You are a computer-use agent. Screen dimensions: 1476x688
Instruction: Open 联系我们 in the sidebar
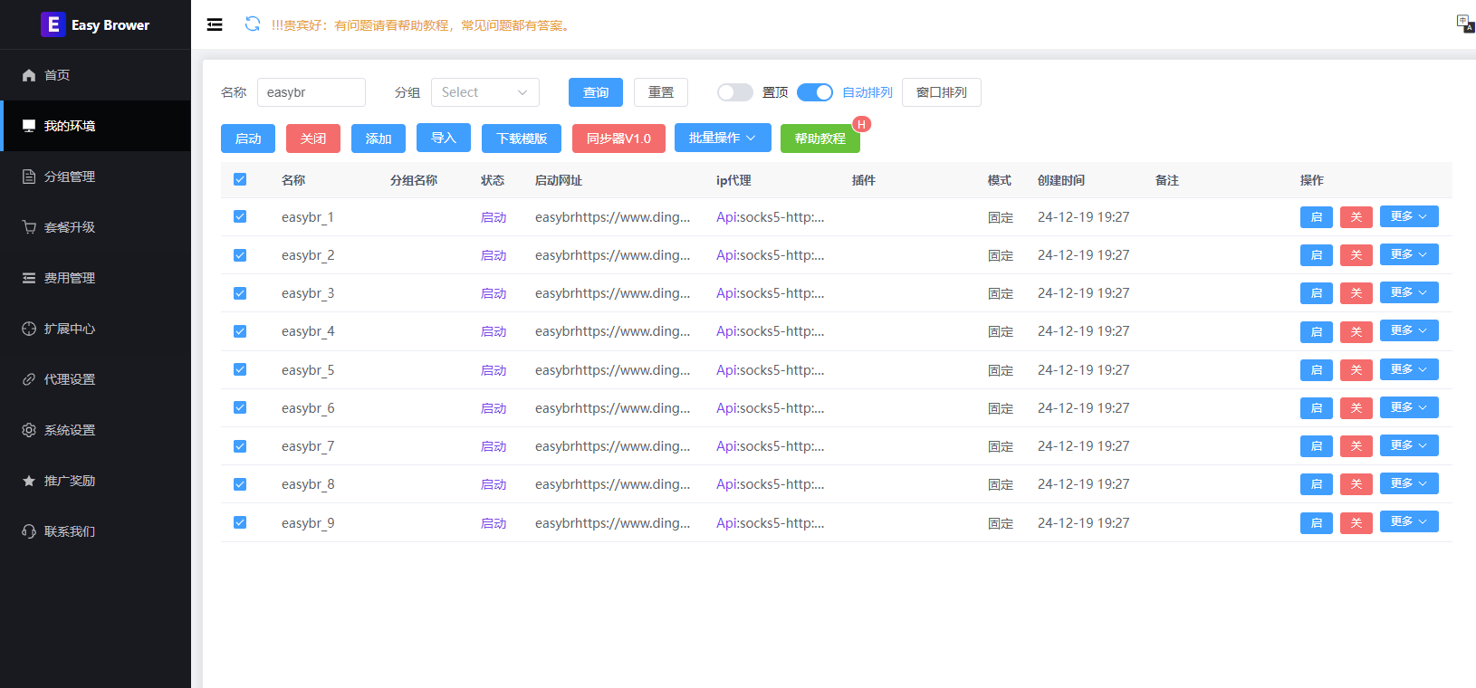point(95,531)
